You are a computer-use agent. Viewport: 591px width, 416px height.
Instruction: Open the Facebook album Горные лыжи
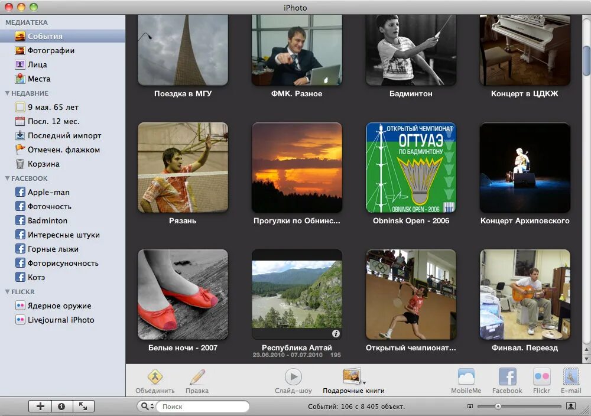coord(63,249)
